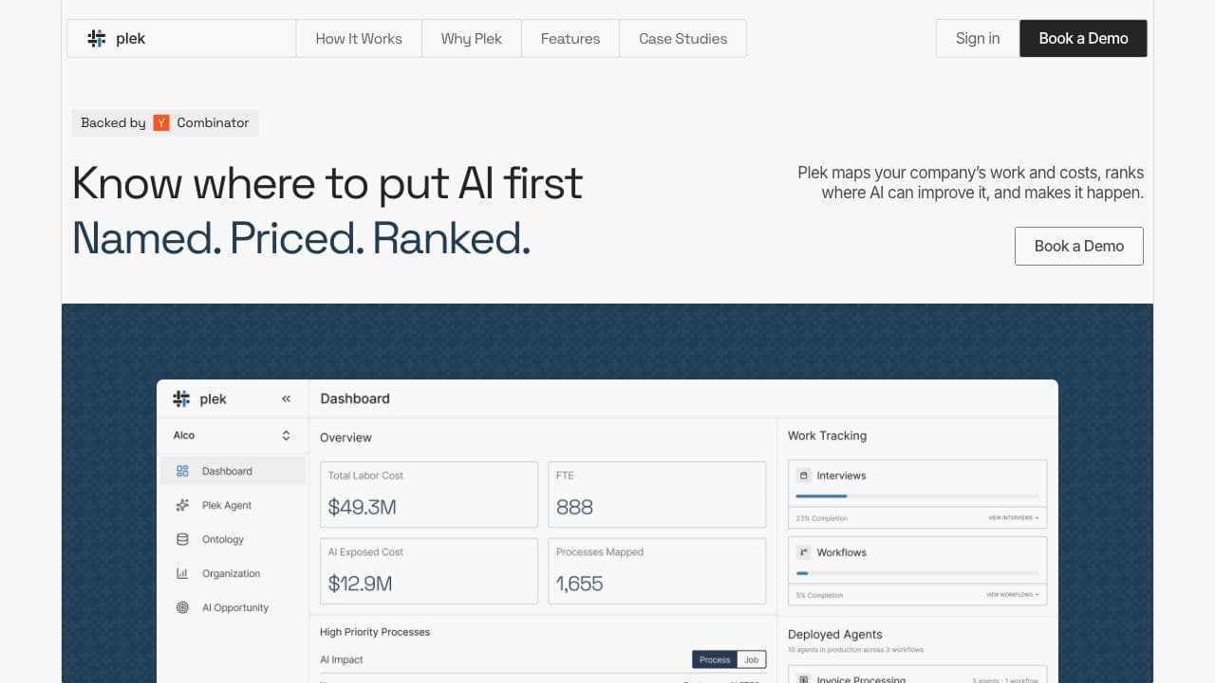Click the Invoice Processing agent icon
The width and height of the screenshot is (1215, 683).
pos(803,679)
